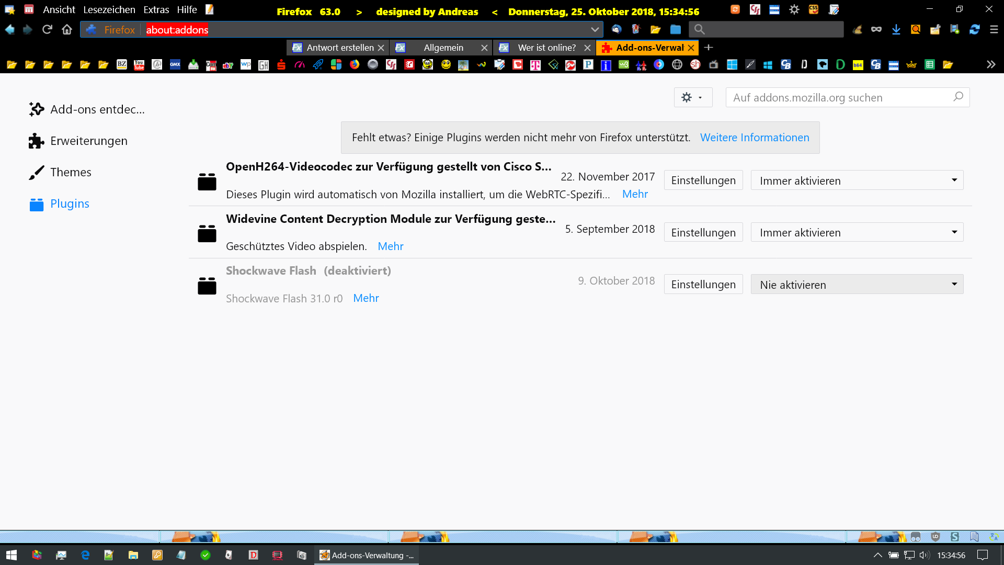Open the Lesezeichen menu
The image size is (1004, 565).
pos(109,10)
